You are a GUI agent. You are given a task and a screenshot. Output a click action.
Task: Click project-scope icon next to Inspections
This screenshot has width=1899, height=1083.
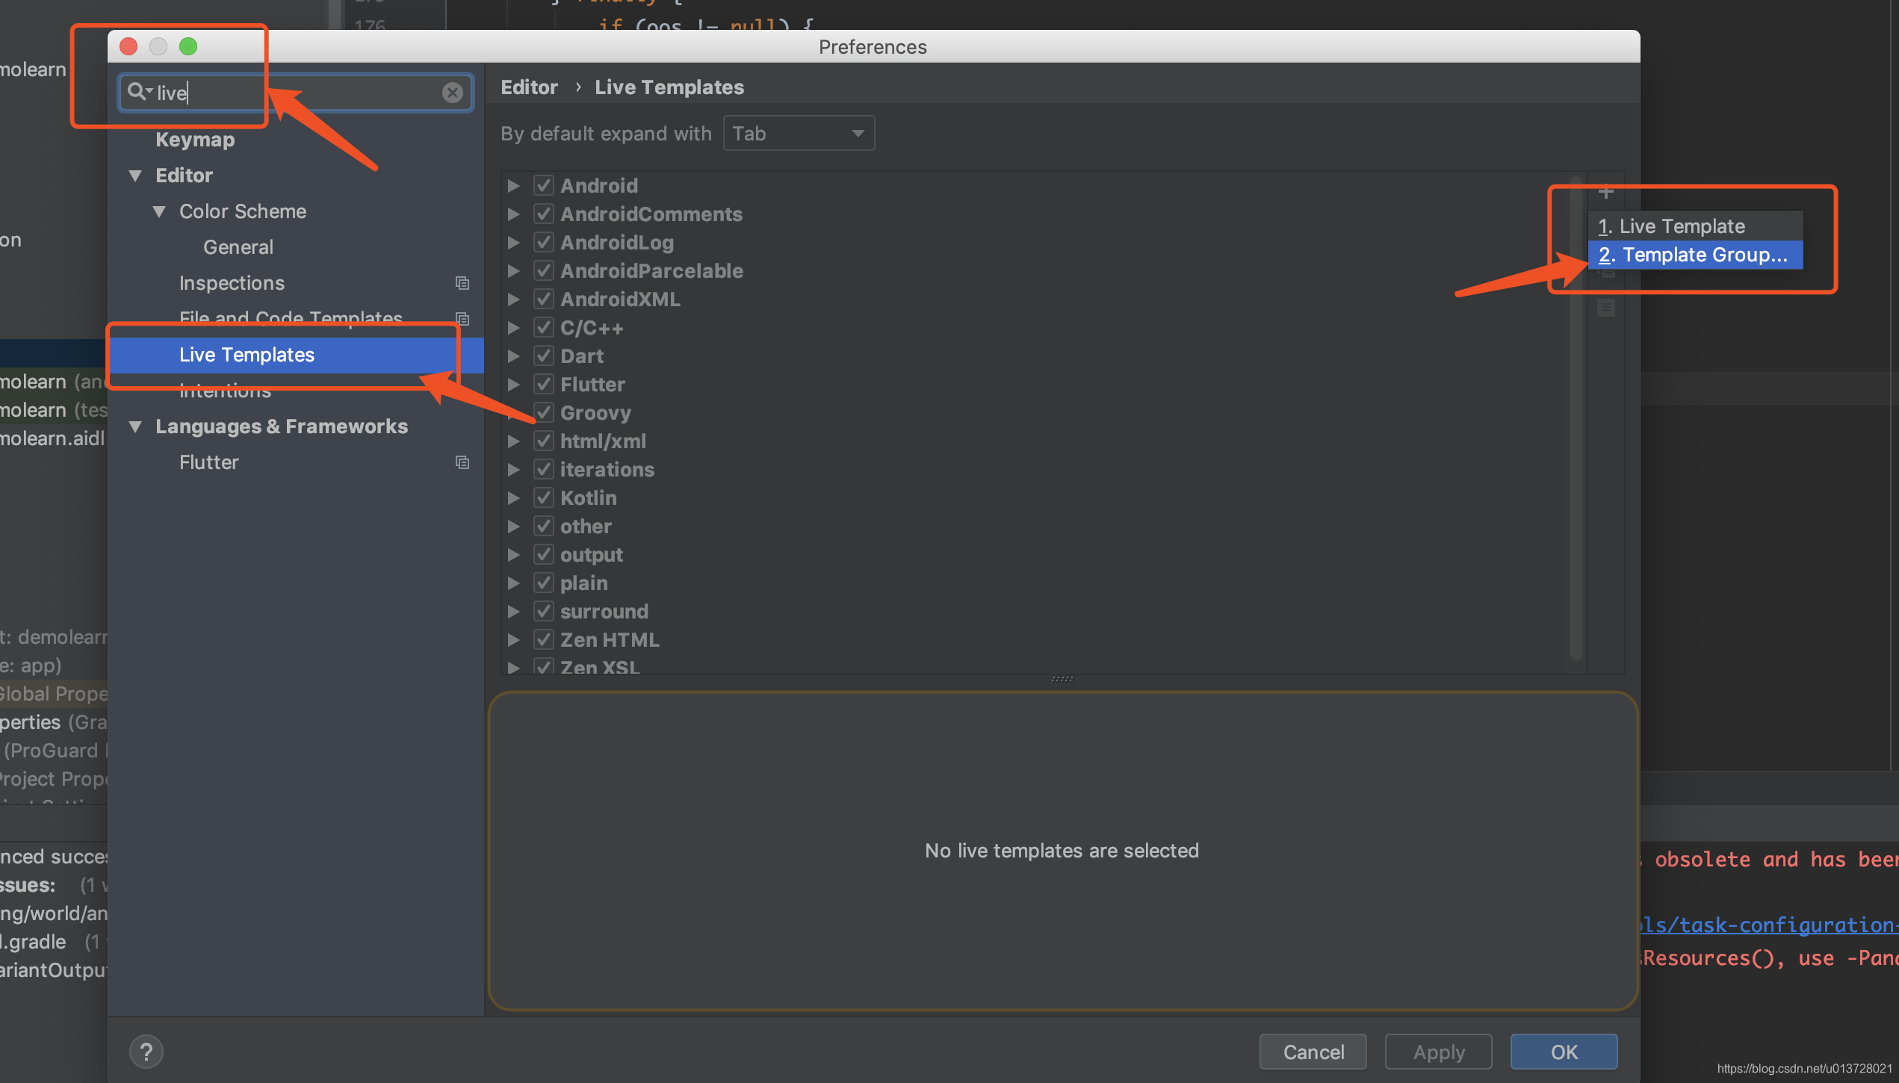[x=462, y=283]
